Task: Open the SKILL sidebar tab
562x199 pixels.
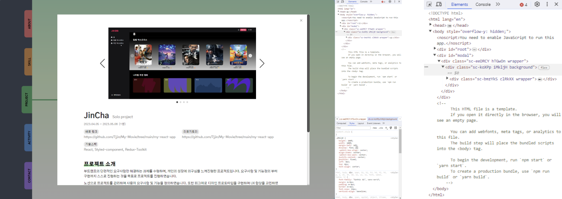Action: point(29,62)
